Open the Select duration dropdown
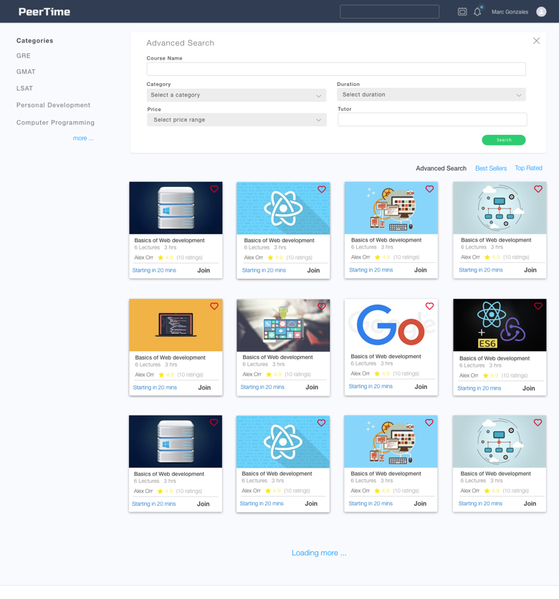The width and height of the screenshot is (559, 599). click(x=431, y=95)
